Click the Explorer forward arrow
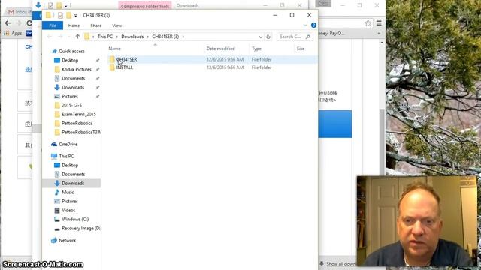 [60, 37]
